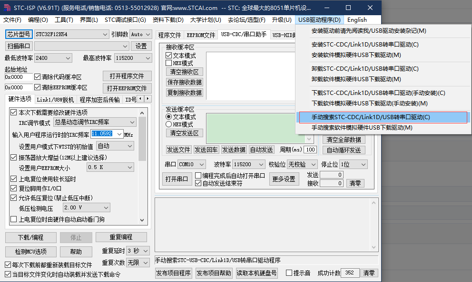Toggle 允许低压复位 checkbox

pyautogui.click(x=13, y=198)
